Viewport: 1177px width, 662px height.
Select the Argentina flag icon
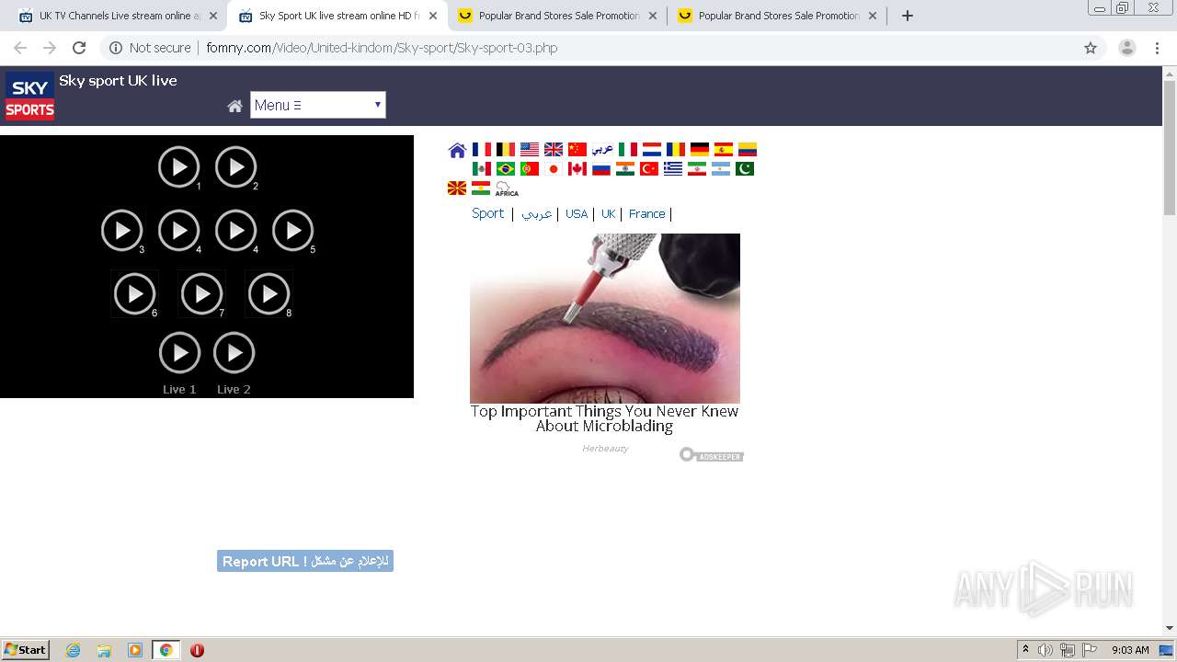pyautogui.click(x=721, y=168)
